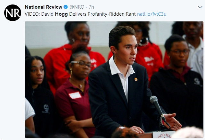The height and width of the screenshot is (140, 205).
Task: Expand the tweet options chevron menu
Action: [200, 7]
